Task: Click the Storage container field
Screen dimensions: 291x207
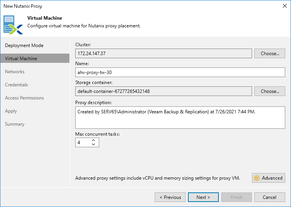Action: (x=164, y=91)
